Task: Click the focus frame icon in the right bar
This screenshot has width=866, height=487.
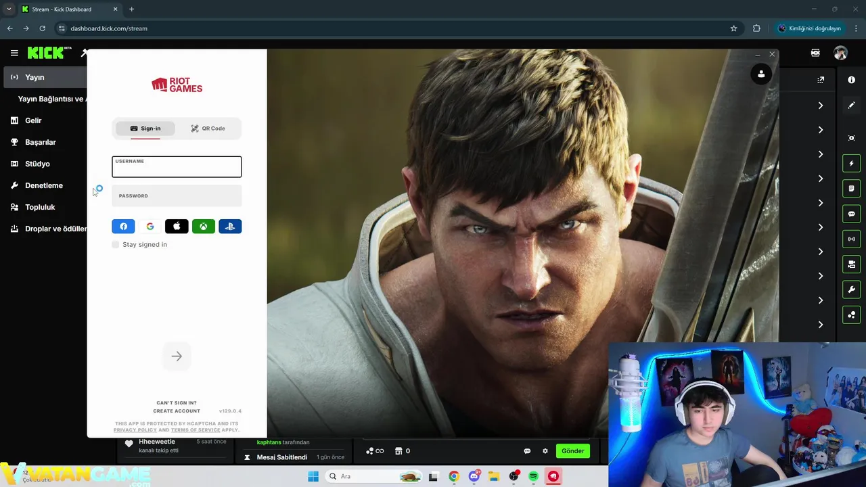Action: pos(851,138)
